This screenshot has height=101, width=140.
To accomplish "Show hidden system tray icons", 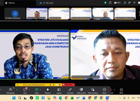I will click(120, 98).
